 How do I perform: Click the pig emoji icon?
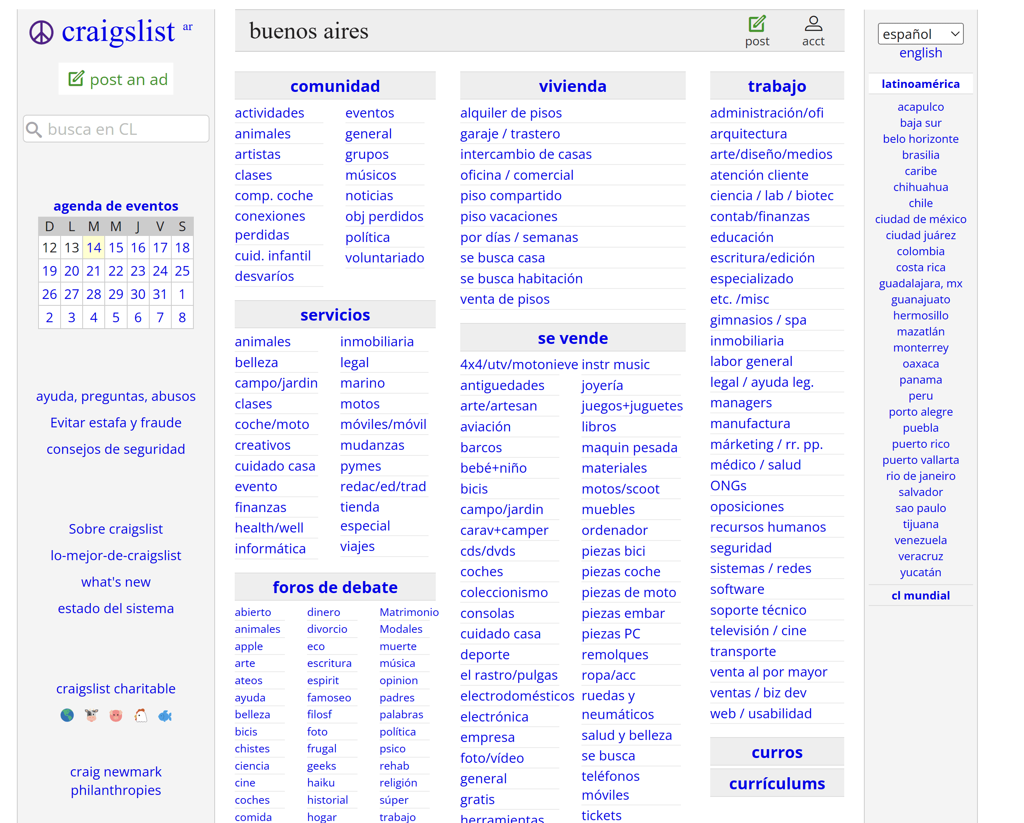(116, 715)
